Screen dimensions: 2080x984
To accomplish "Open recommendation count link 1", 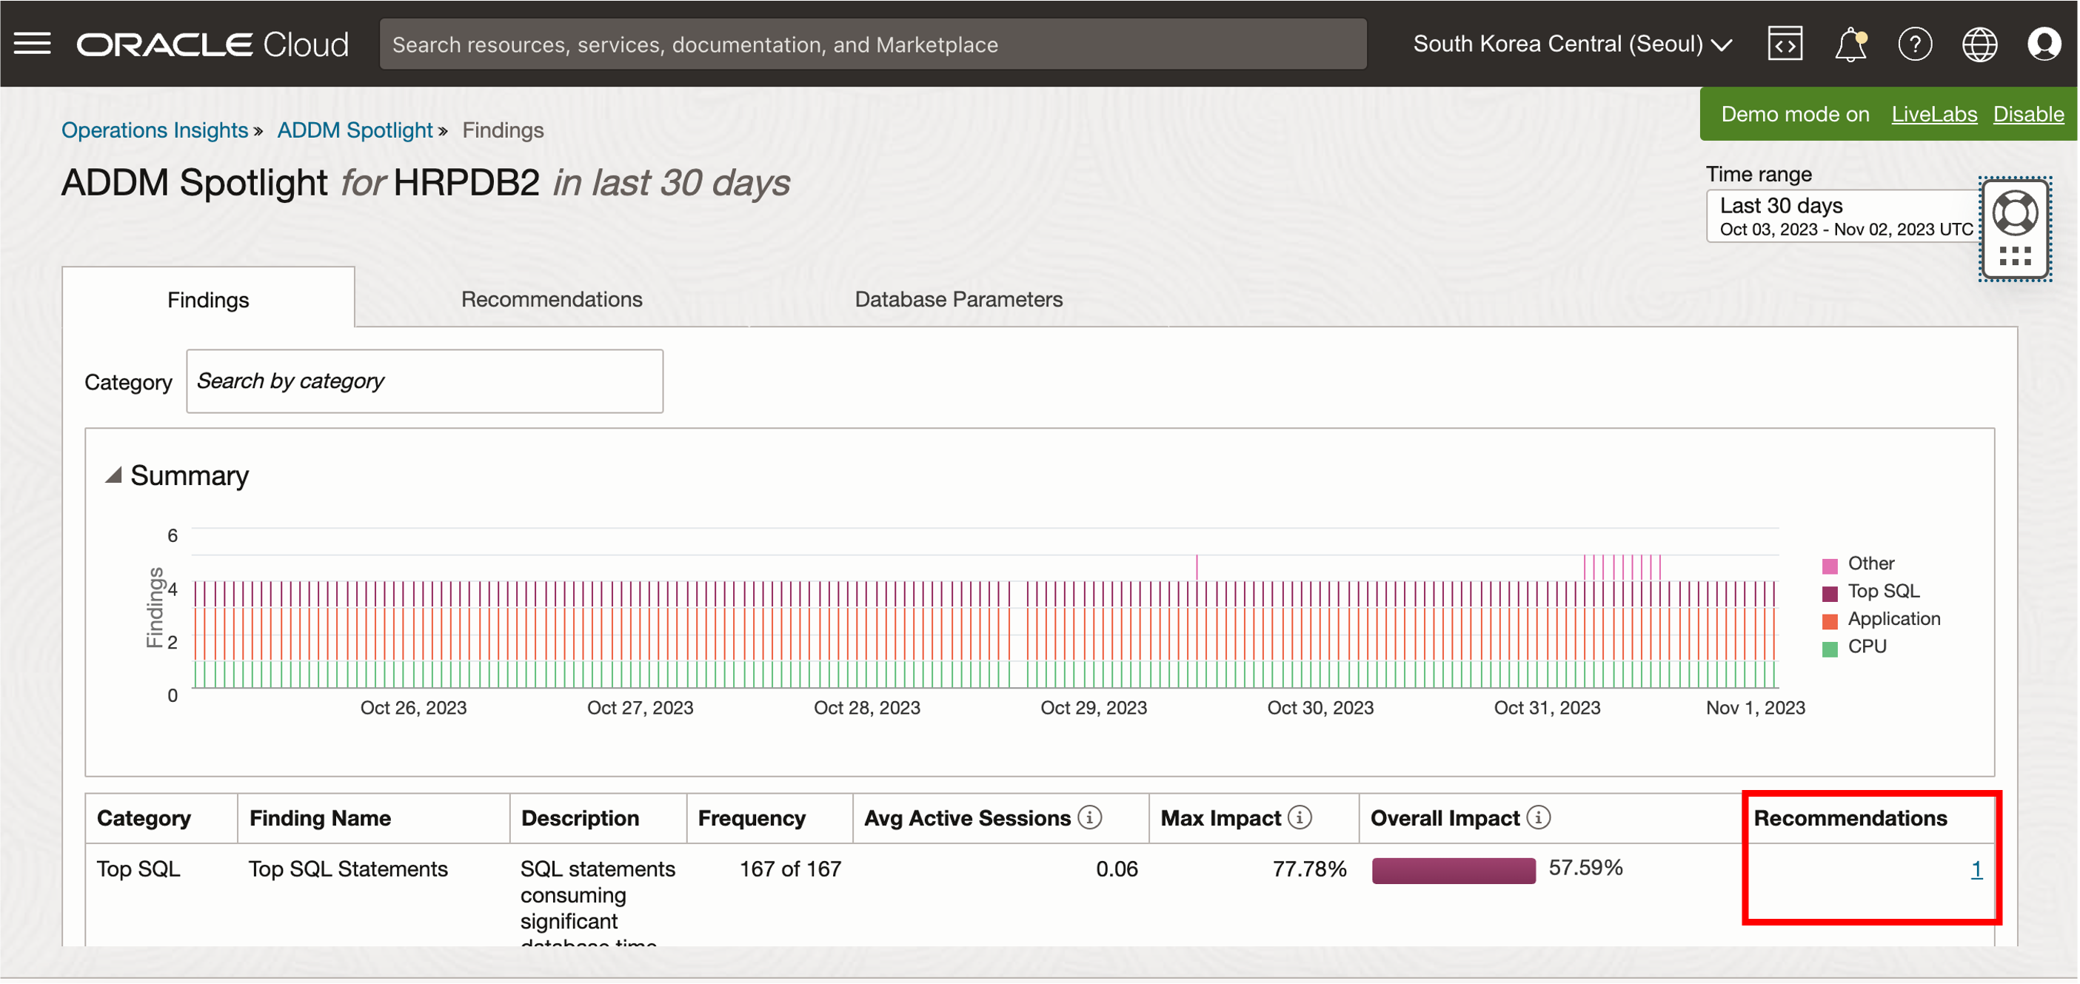I will [1976, 869].
